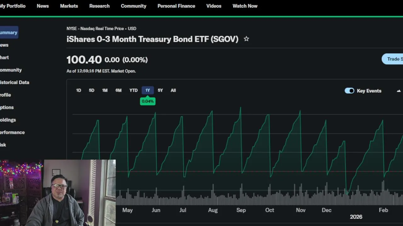Click the As of 12:59:16 PM EST timestamp
Viewport: 403px width, 226px height.
[101, 71]
